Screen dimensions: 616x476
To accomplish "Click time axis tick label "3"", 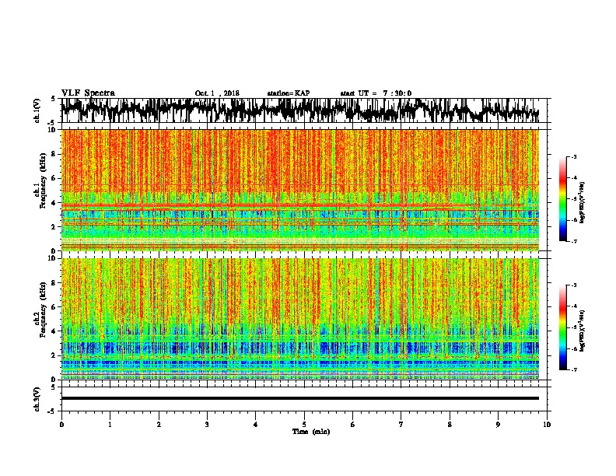I will [x=207, y=425].
